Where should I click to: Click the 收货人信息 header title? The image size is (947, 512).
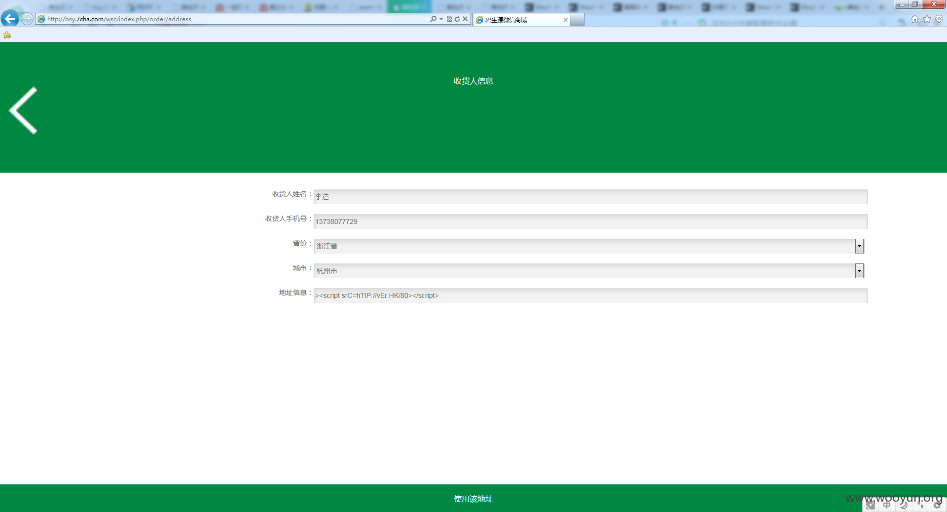pyautogui.click(x=473, y=81)
